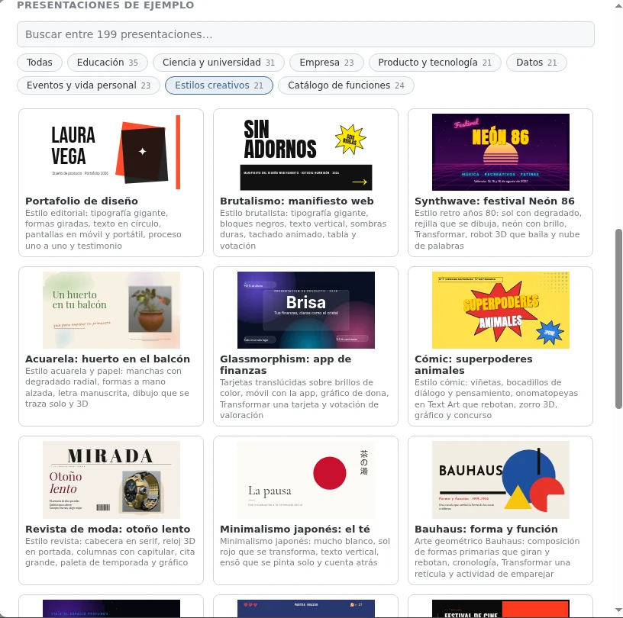The image size is (623, 618).
Task: Open the Un huerto en tu balcón thumbnail
Action: tap(111, 311)
